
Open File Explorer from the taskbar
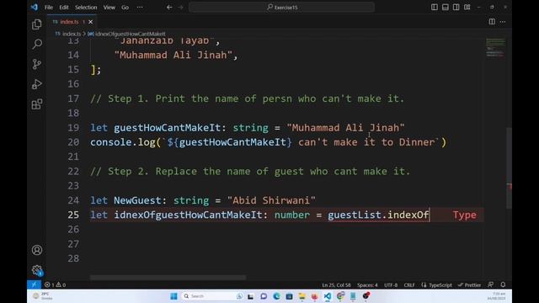point(302,296)
